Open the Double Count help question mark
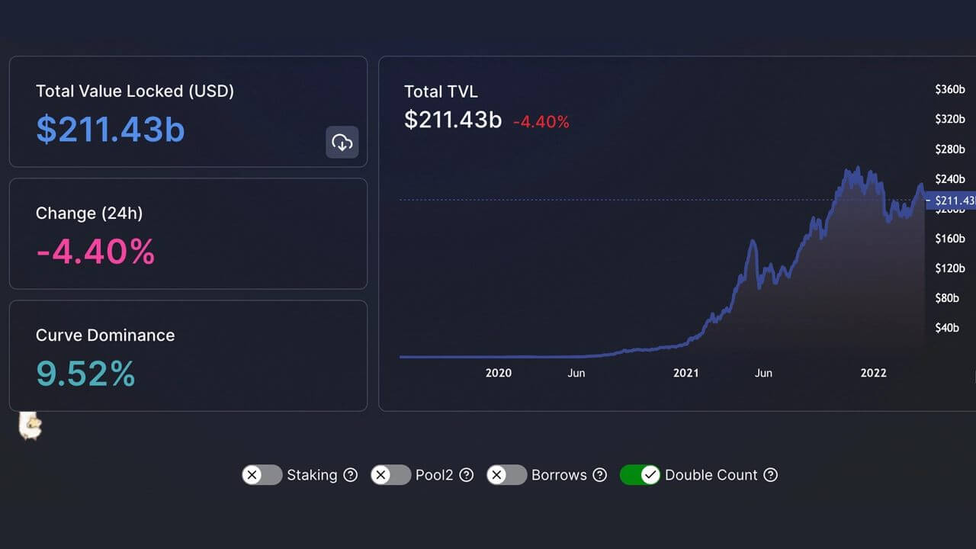The height and width of the screenshot is (549, 976). 771,475
